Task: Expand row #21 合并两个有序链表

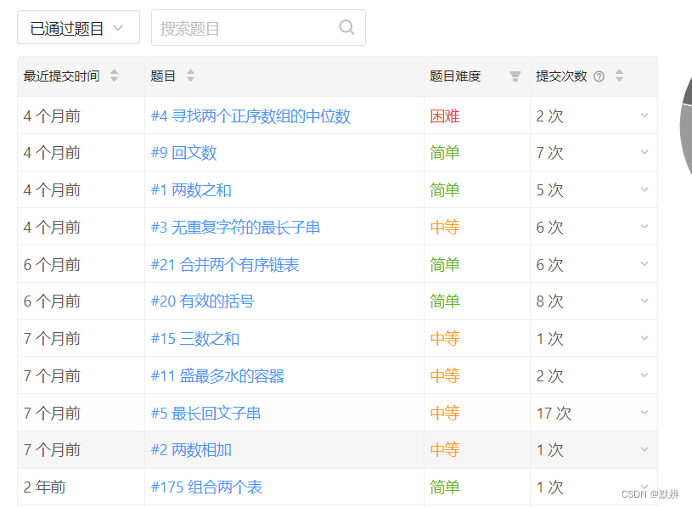Action: tap(644, 264)
